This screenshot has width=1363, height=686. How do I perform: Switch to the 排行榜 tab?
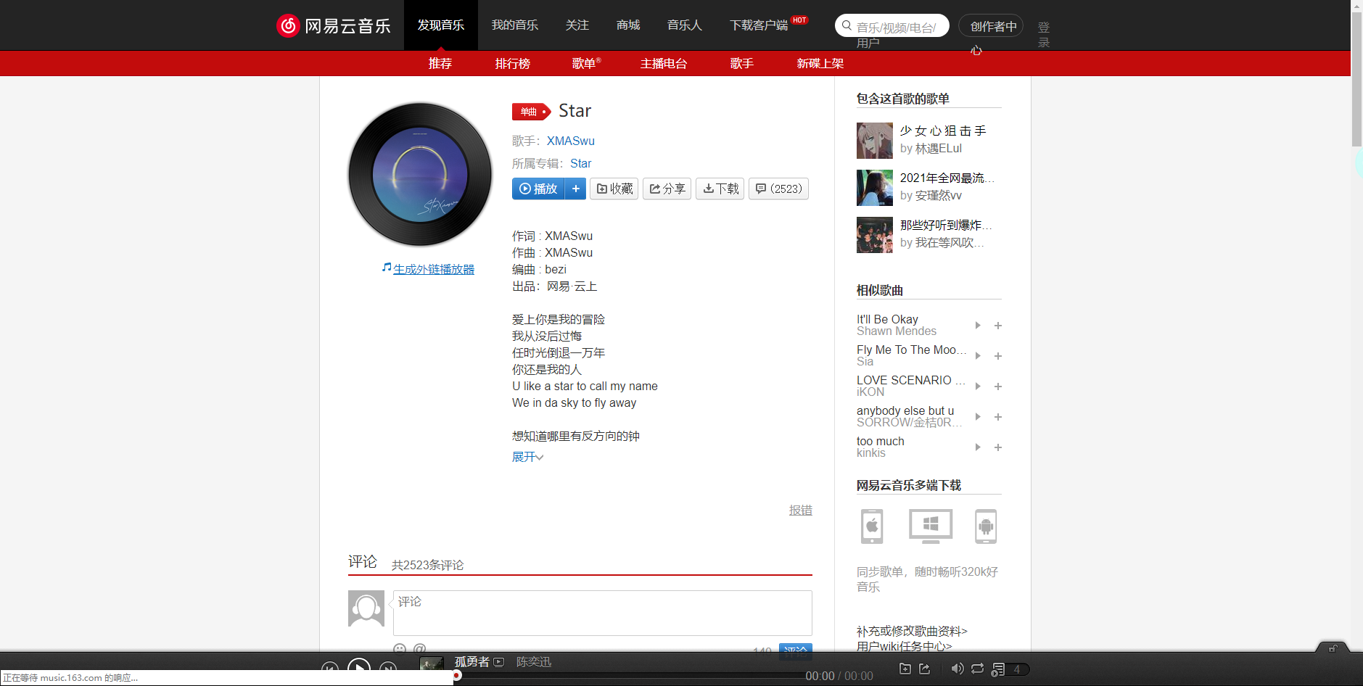513,64
